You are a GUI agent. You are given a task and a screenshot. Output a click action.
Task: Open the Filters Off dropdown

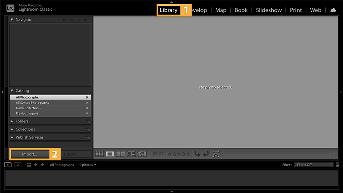[314, 165]
